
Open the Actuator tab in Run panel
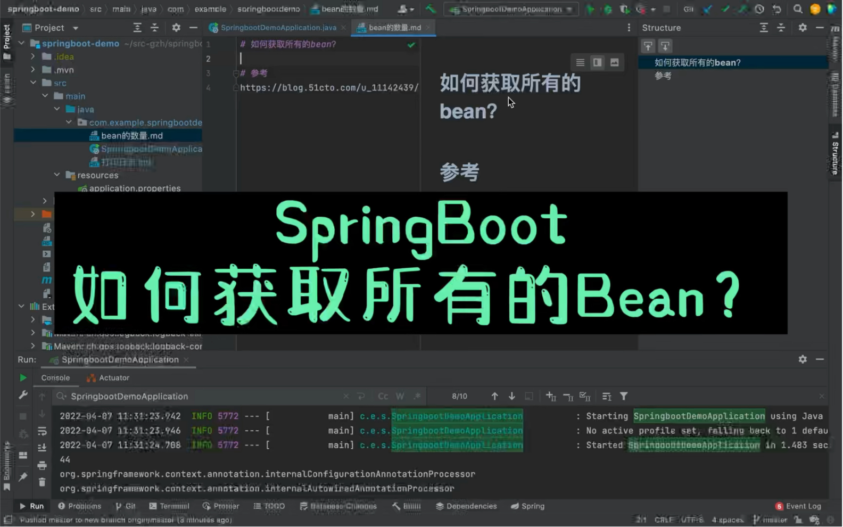(108, 377)
